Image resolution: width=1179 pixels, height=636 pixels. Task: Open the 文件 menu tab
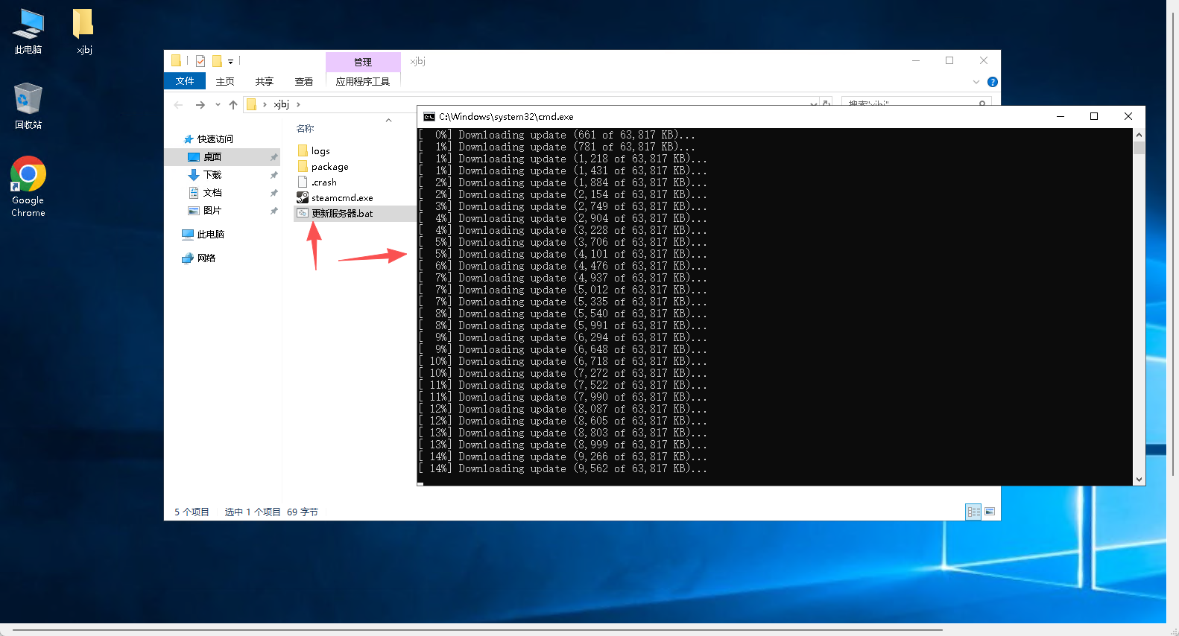184,81
